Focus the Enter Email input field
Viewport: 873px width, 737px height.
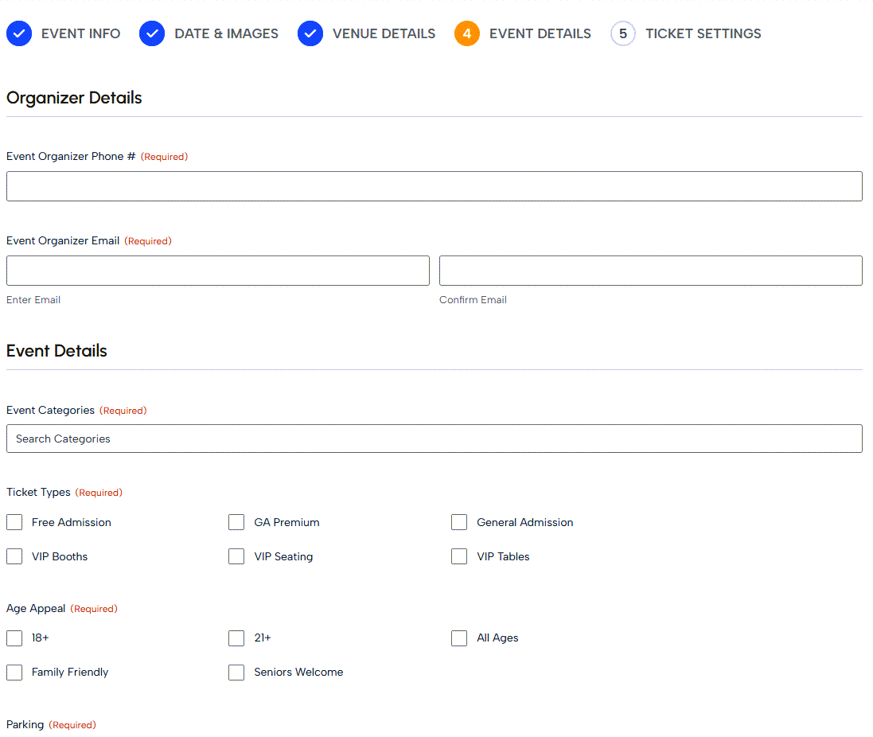pyautogui.click(x=218, y=271)
